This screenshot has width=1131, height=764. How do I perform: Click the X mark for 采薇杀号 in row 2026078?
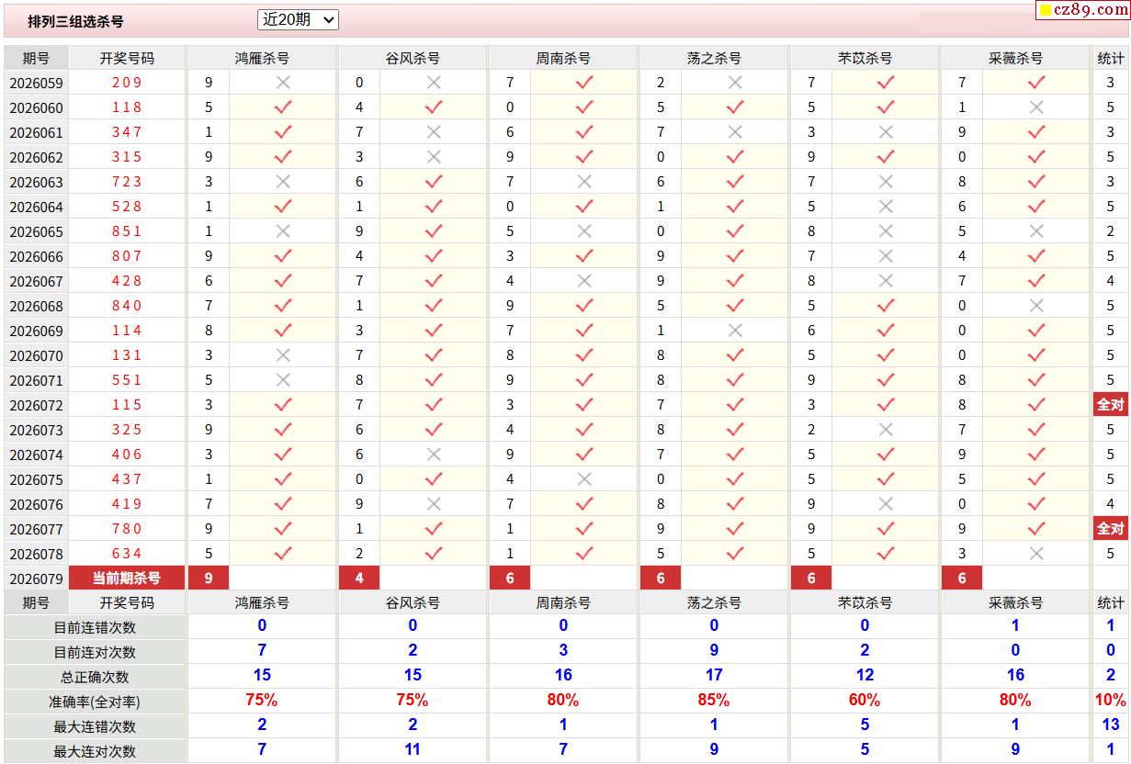tap(1036, 554)
